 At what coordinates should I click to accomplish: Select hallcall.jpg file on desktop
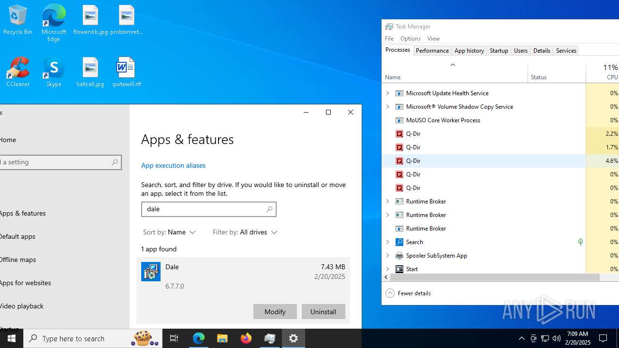90,72
